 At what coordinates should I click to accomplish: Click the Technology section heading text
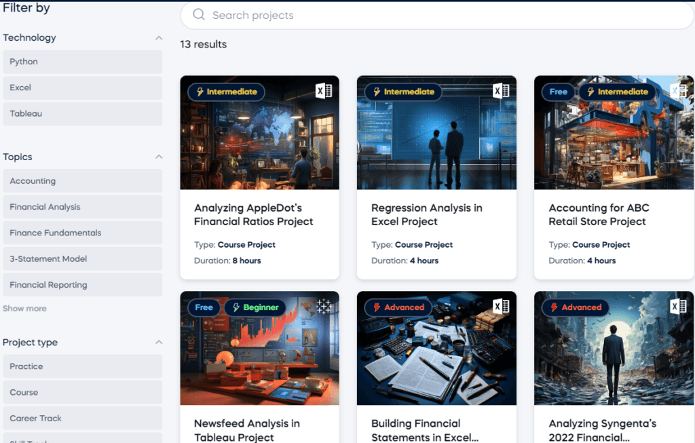pyautogui.click(x=29, y=38)
